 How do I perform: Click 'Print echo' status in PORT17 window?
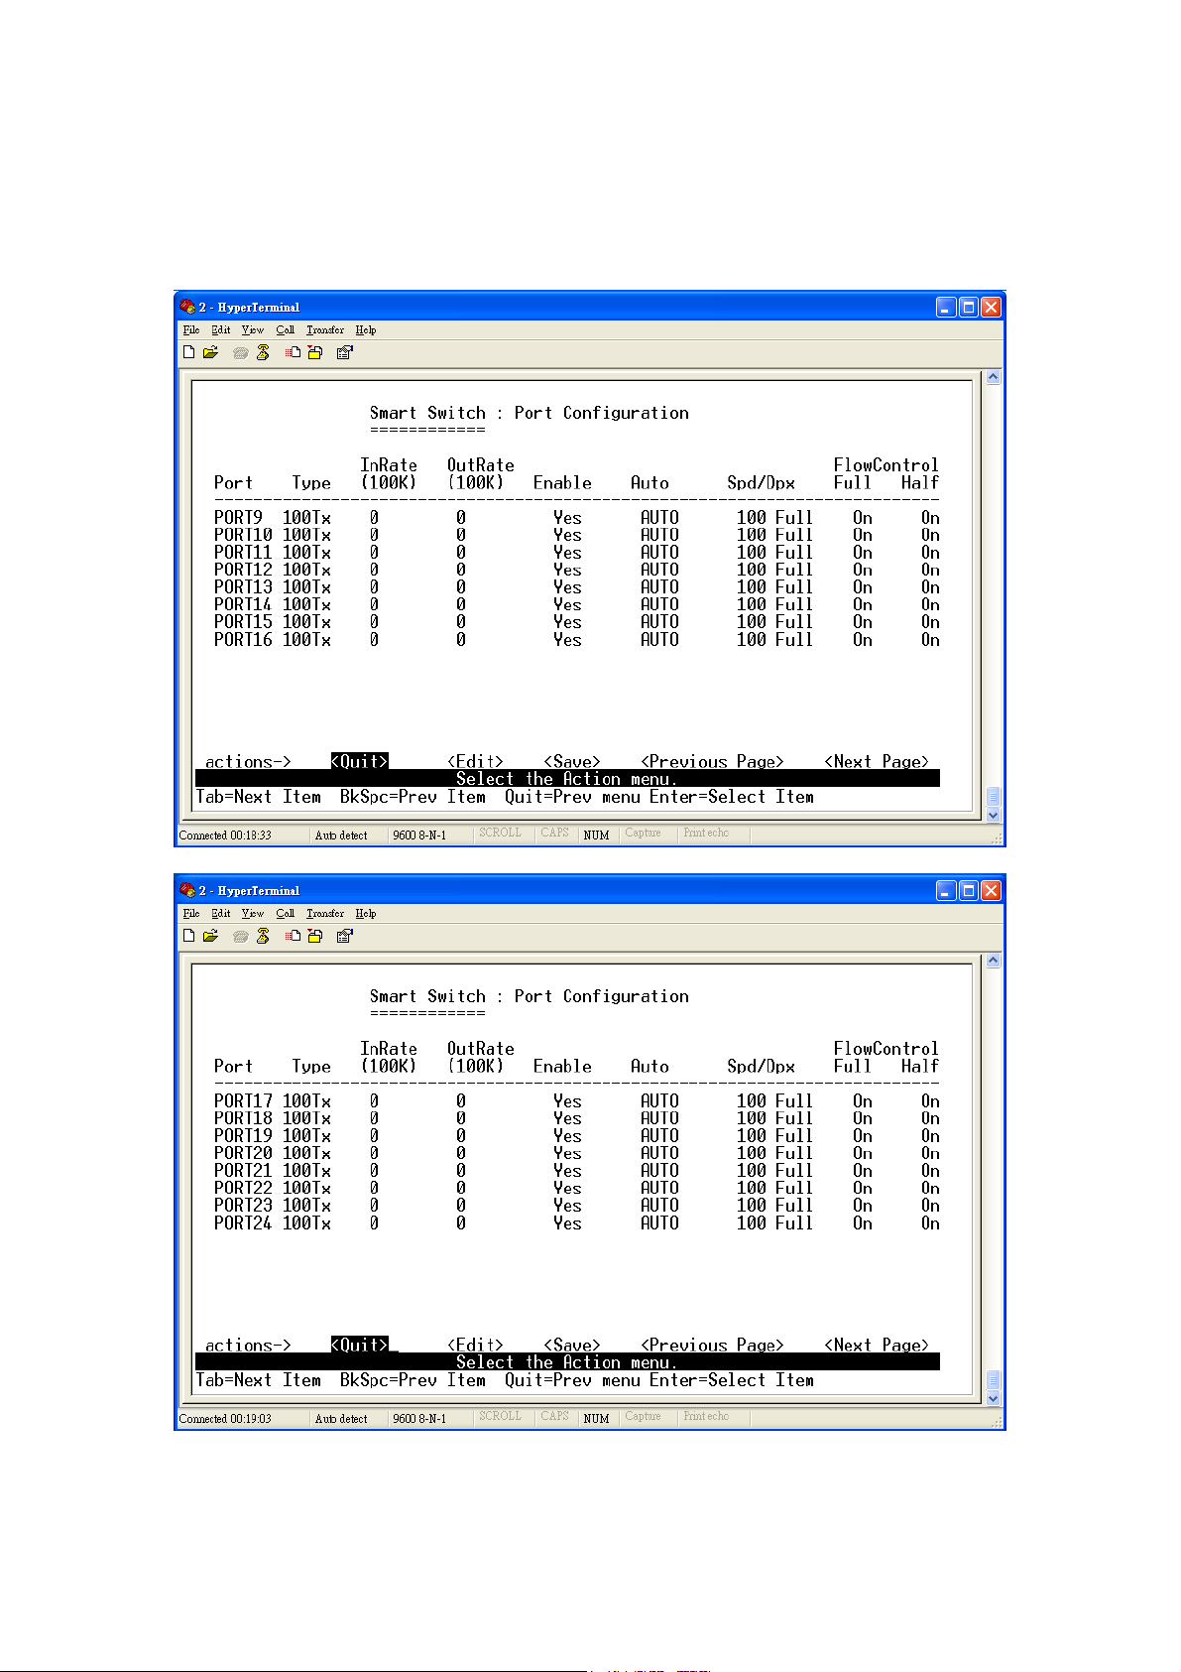coord(706,1416)
